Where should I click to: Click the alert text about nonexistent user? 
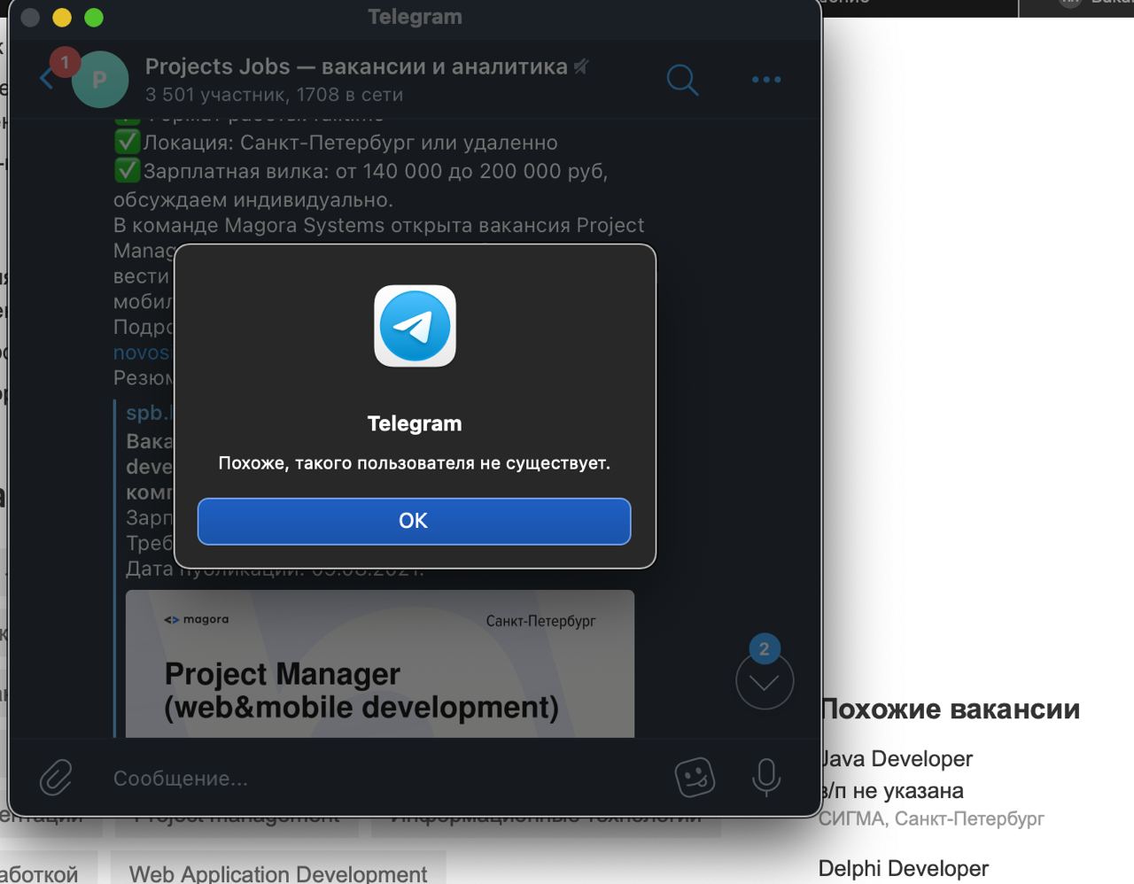[x=415, y=463]
